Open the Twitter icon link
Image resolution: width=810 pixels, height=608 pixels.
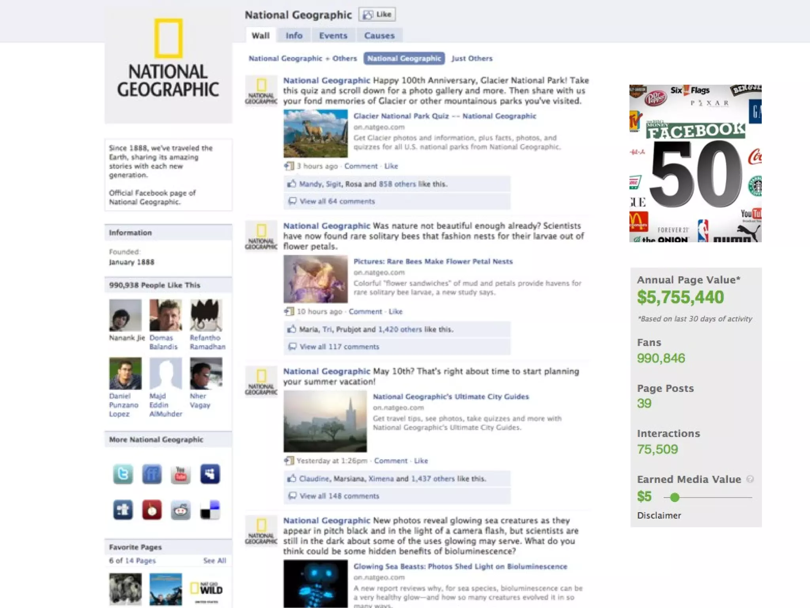[x=123, y=474]
